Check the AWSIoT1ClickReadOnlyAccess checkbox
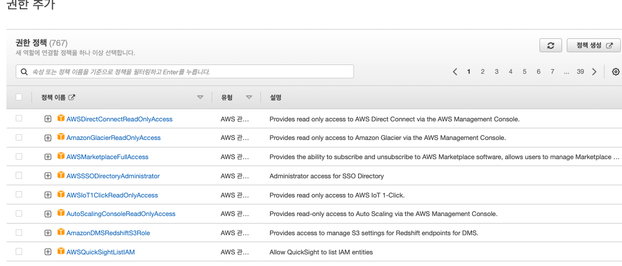 click(19, 194)
